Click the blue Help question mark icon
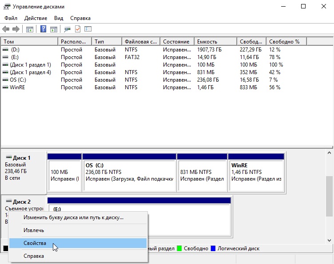The height and width of the screenshot is (264, 334). (44, 29)
